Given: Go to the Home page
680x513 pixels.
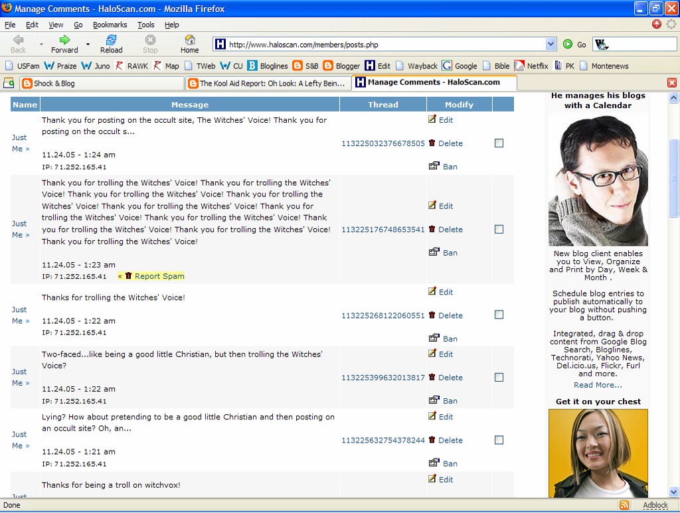Looking at the screenshot, I should tap(189, 44).
